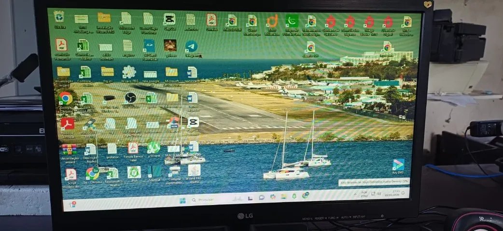Open the Telegram desktop shortcut

click(x=191, y=46)
